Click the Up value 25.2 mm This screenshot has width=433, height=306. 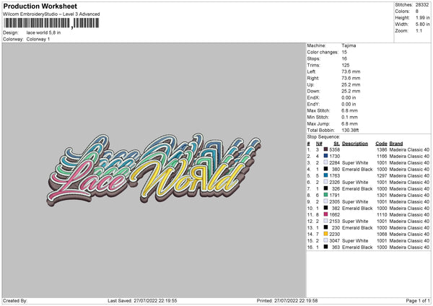tap(351, 84)
